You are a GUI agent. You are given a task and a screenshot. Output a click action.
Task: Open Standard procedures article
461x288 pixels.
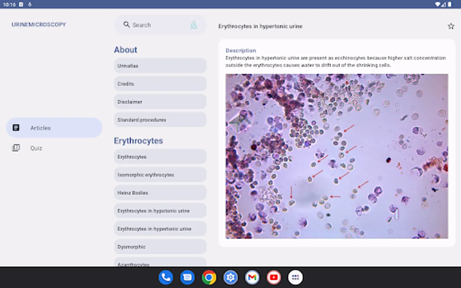point(160,120)
